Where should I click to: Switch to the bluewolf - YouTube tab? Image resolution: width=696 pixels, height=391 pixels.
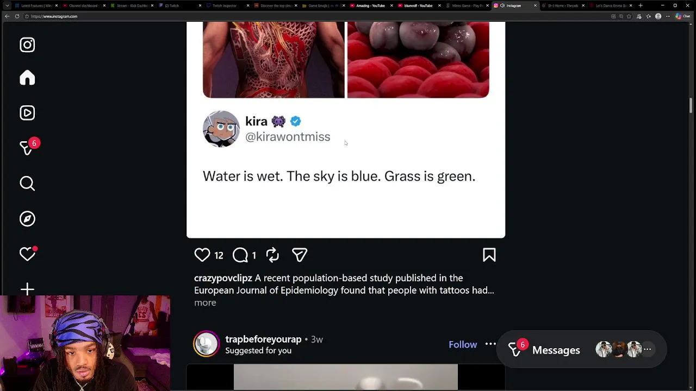coord(418,5)
